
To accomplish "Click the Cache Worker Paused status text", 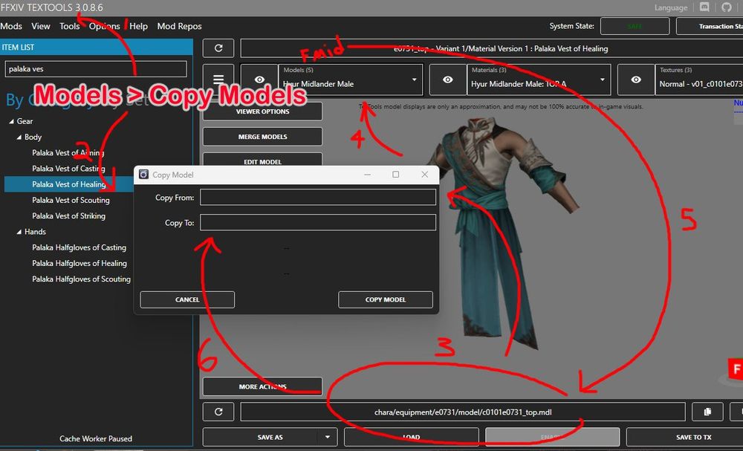I will (x=96, y=438).
